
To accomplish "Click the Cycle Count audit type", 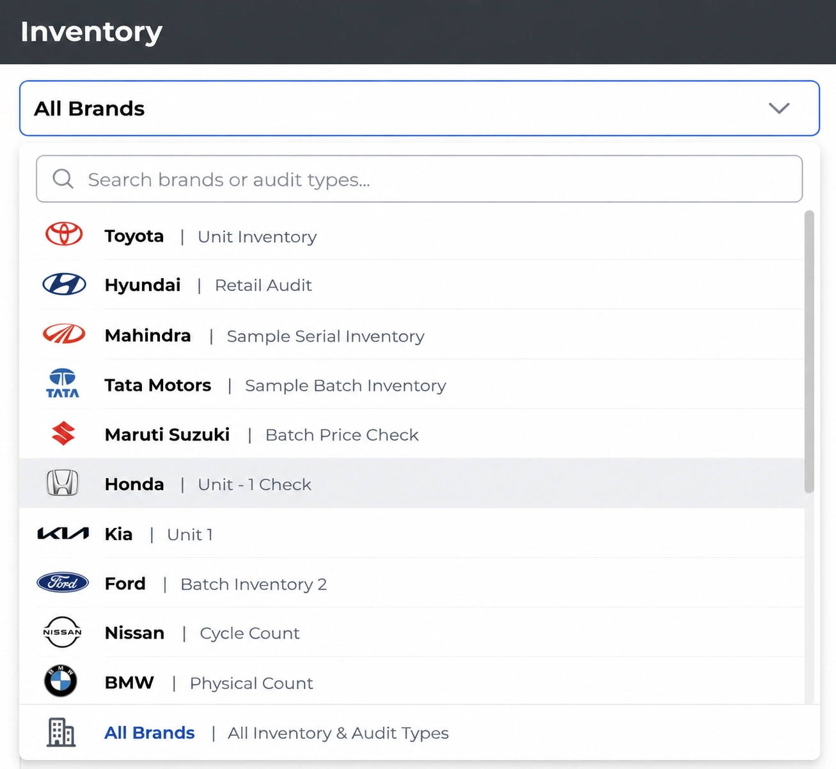I will [249, 633].
